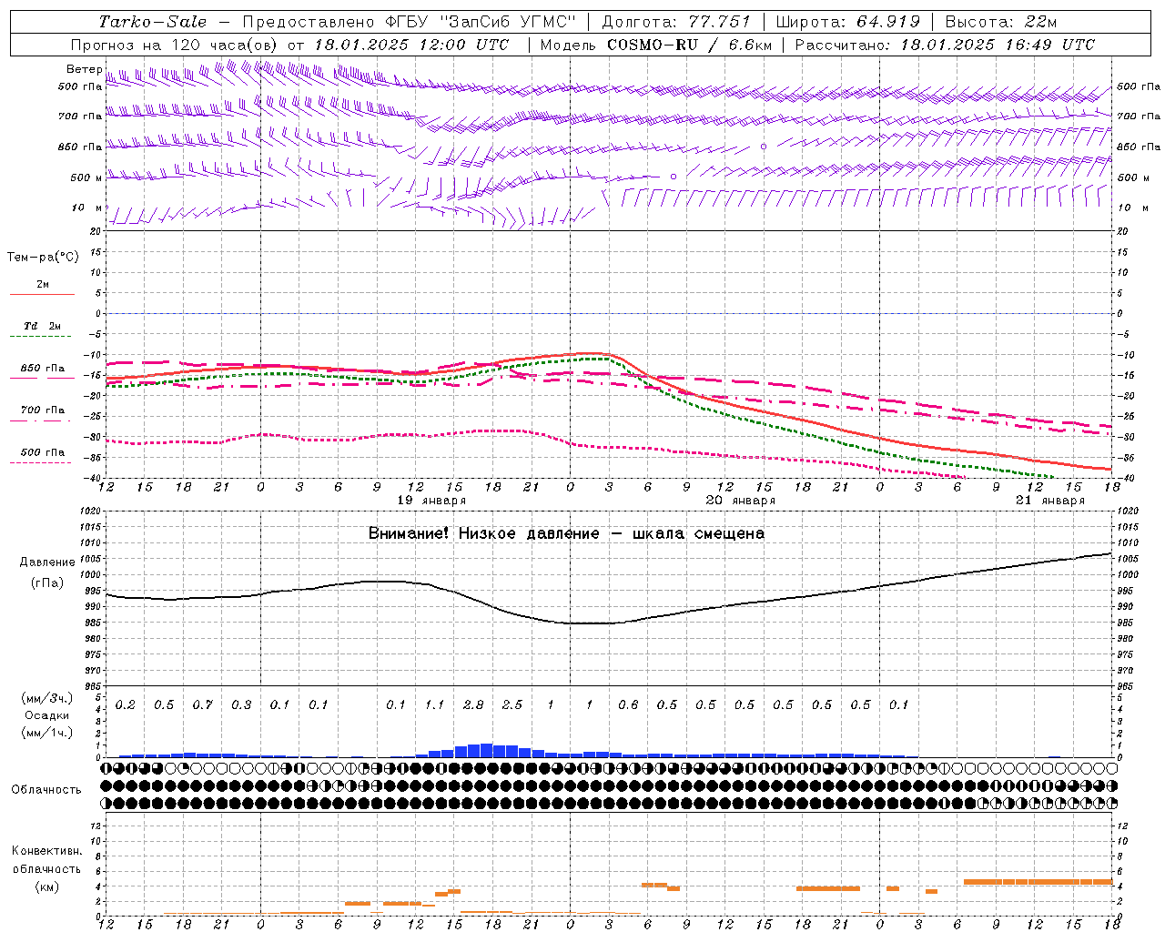
Task: Select the date label 19 января
Action: coord(431,501)
